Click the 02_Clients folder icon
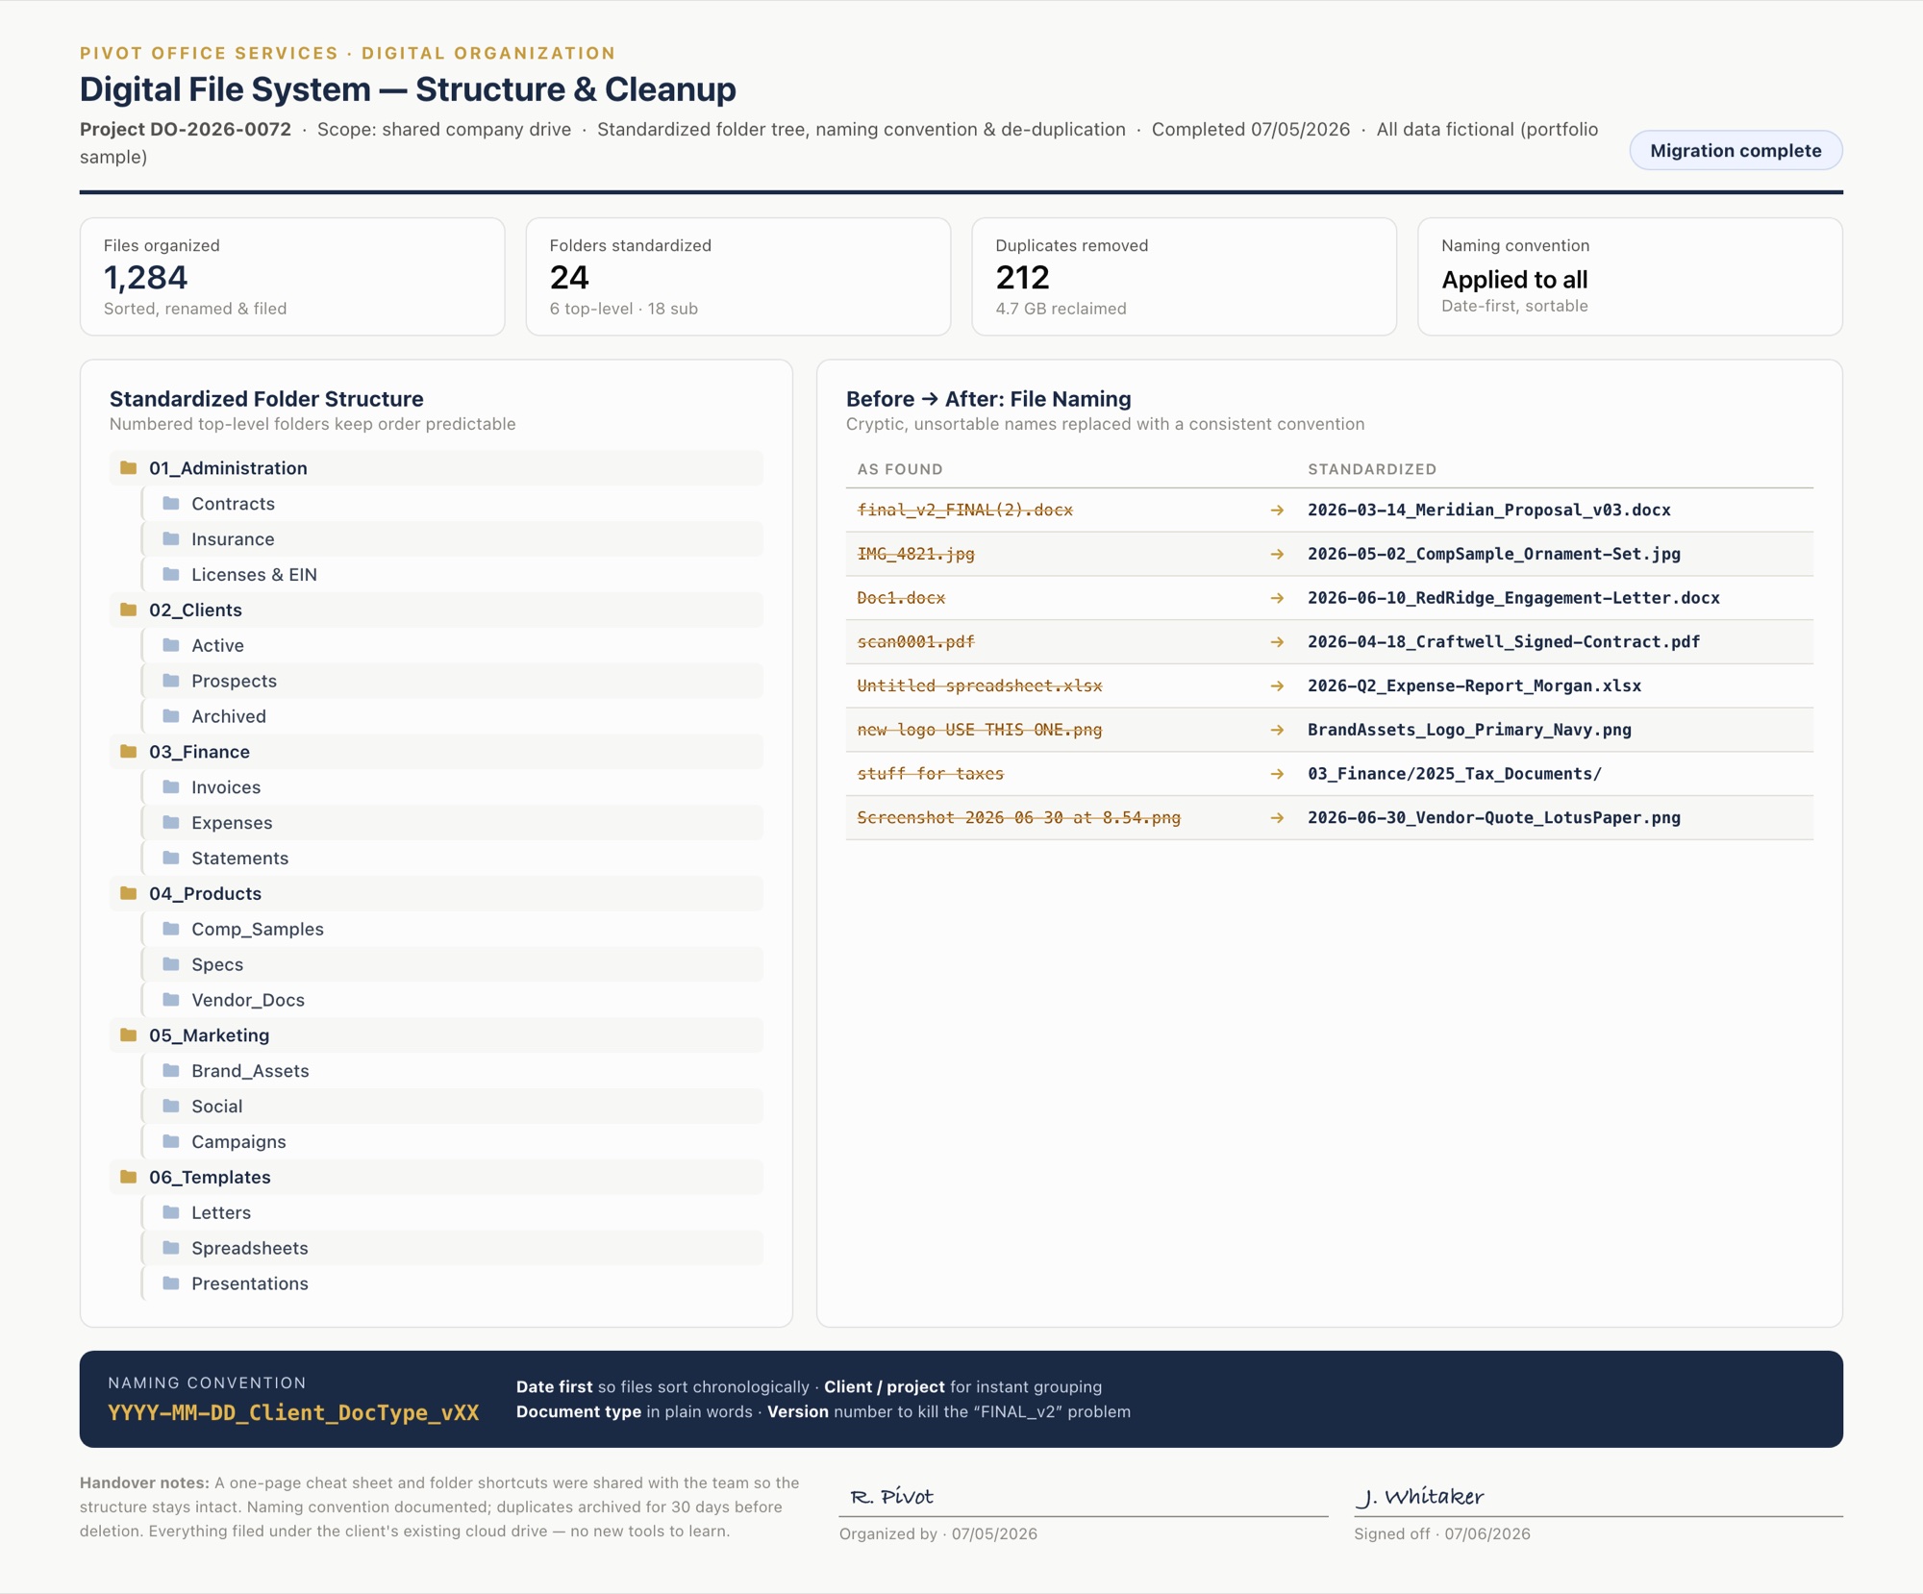This screenshot has height=1594, width=1923. (128, 610)
